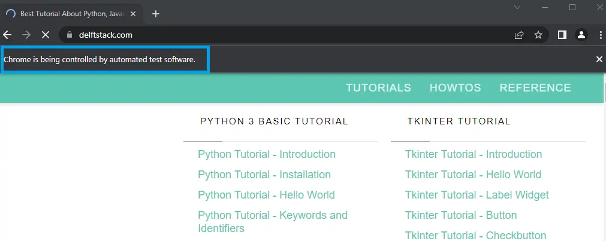This screenshot has width=606, height=241.
Task: Open the HOWTOS menu
Action: pyautogui.click(x=456, y=88)
